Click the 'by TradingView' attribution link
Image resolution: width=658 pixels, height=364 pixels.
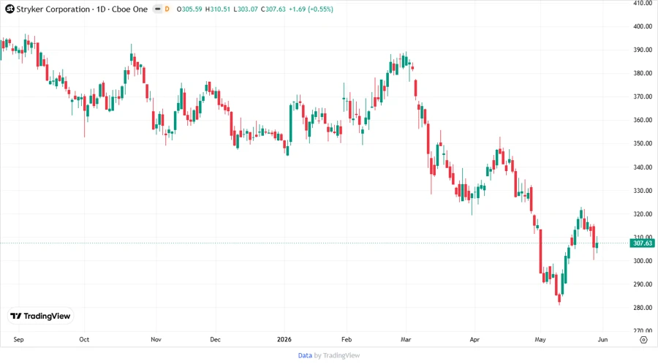click(337, 355)
